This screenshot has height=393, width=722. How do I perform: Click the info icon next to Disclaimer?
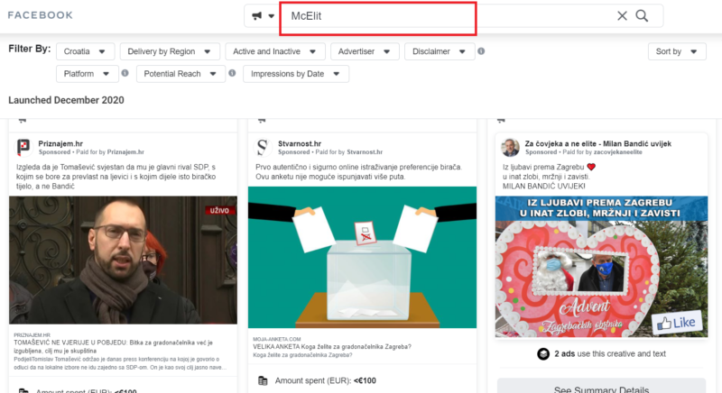click(x=481, y=51)
